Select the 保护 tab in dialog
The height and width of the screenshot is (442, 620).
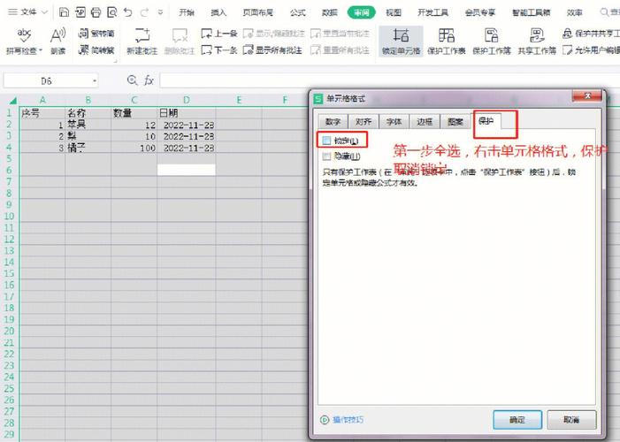pyautogui.click(x=486, y=120)
